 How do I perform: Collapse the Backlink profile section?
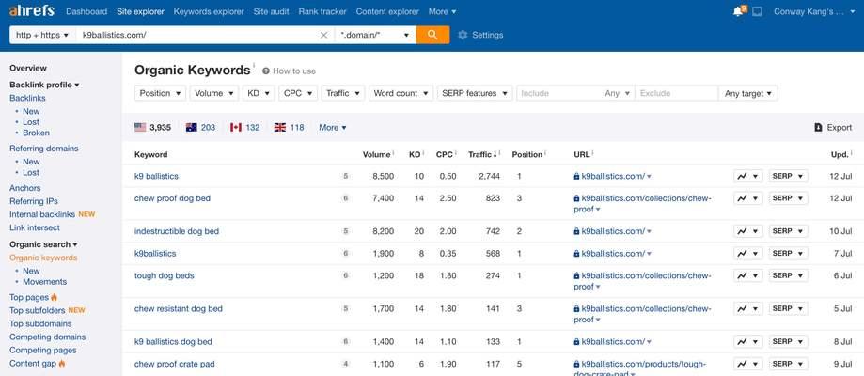(44, 85)
